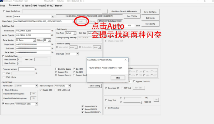Open the Parameter tab
Viewport: 214px width, 124px height.
coord(14,5)
